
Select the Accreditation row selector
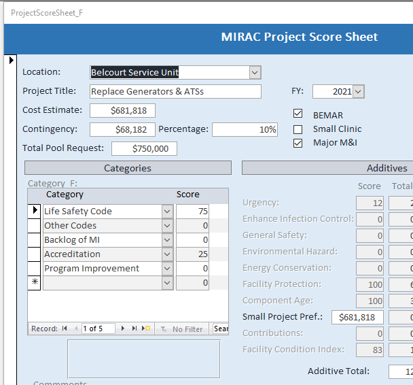[x=34, y=254]
